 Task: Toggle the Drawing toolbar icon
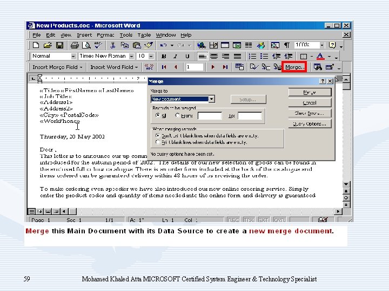(261, 45)
